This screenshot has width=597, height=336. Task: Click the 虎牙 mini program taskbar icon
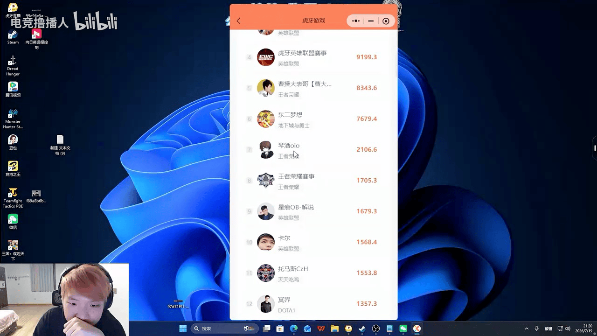point(417,329)
